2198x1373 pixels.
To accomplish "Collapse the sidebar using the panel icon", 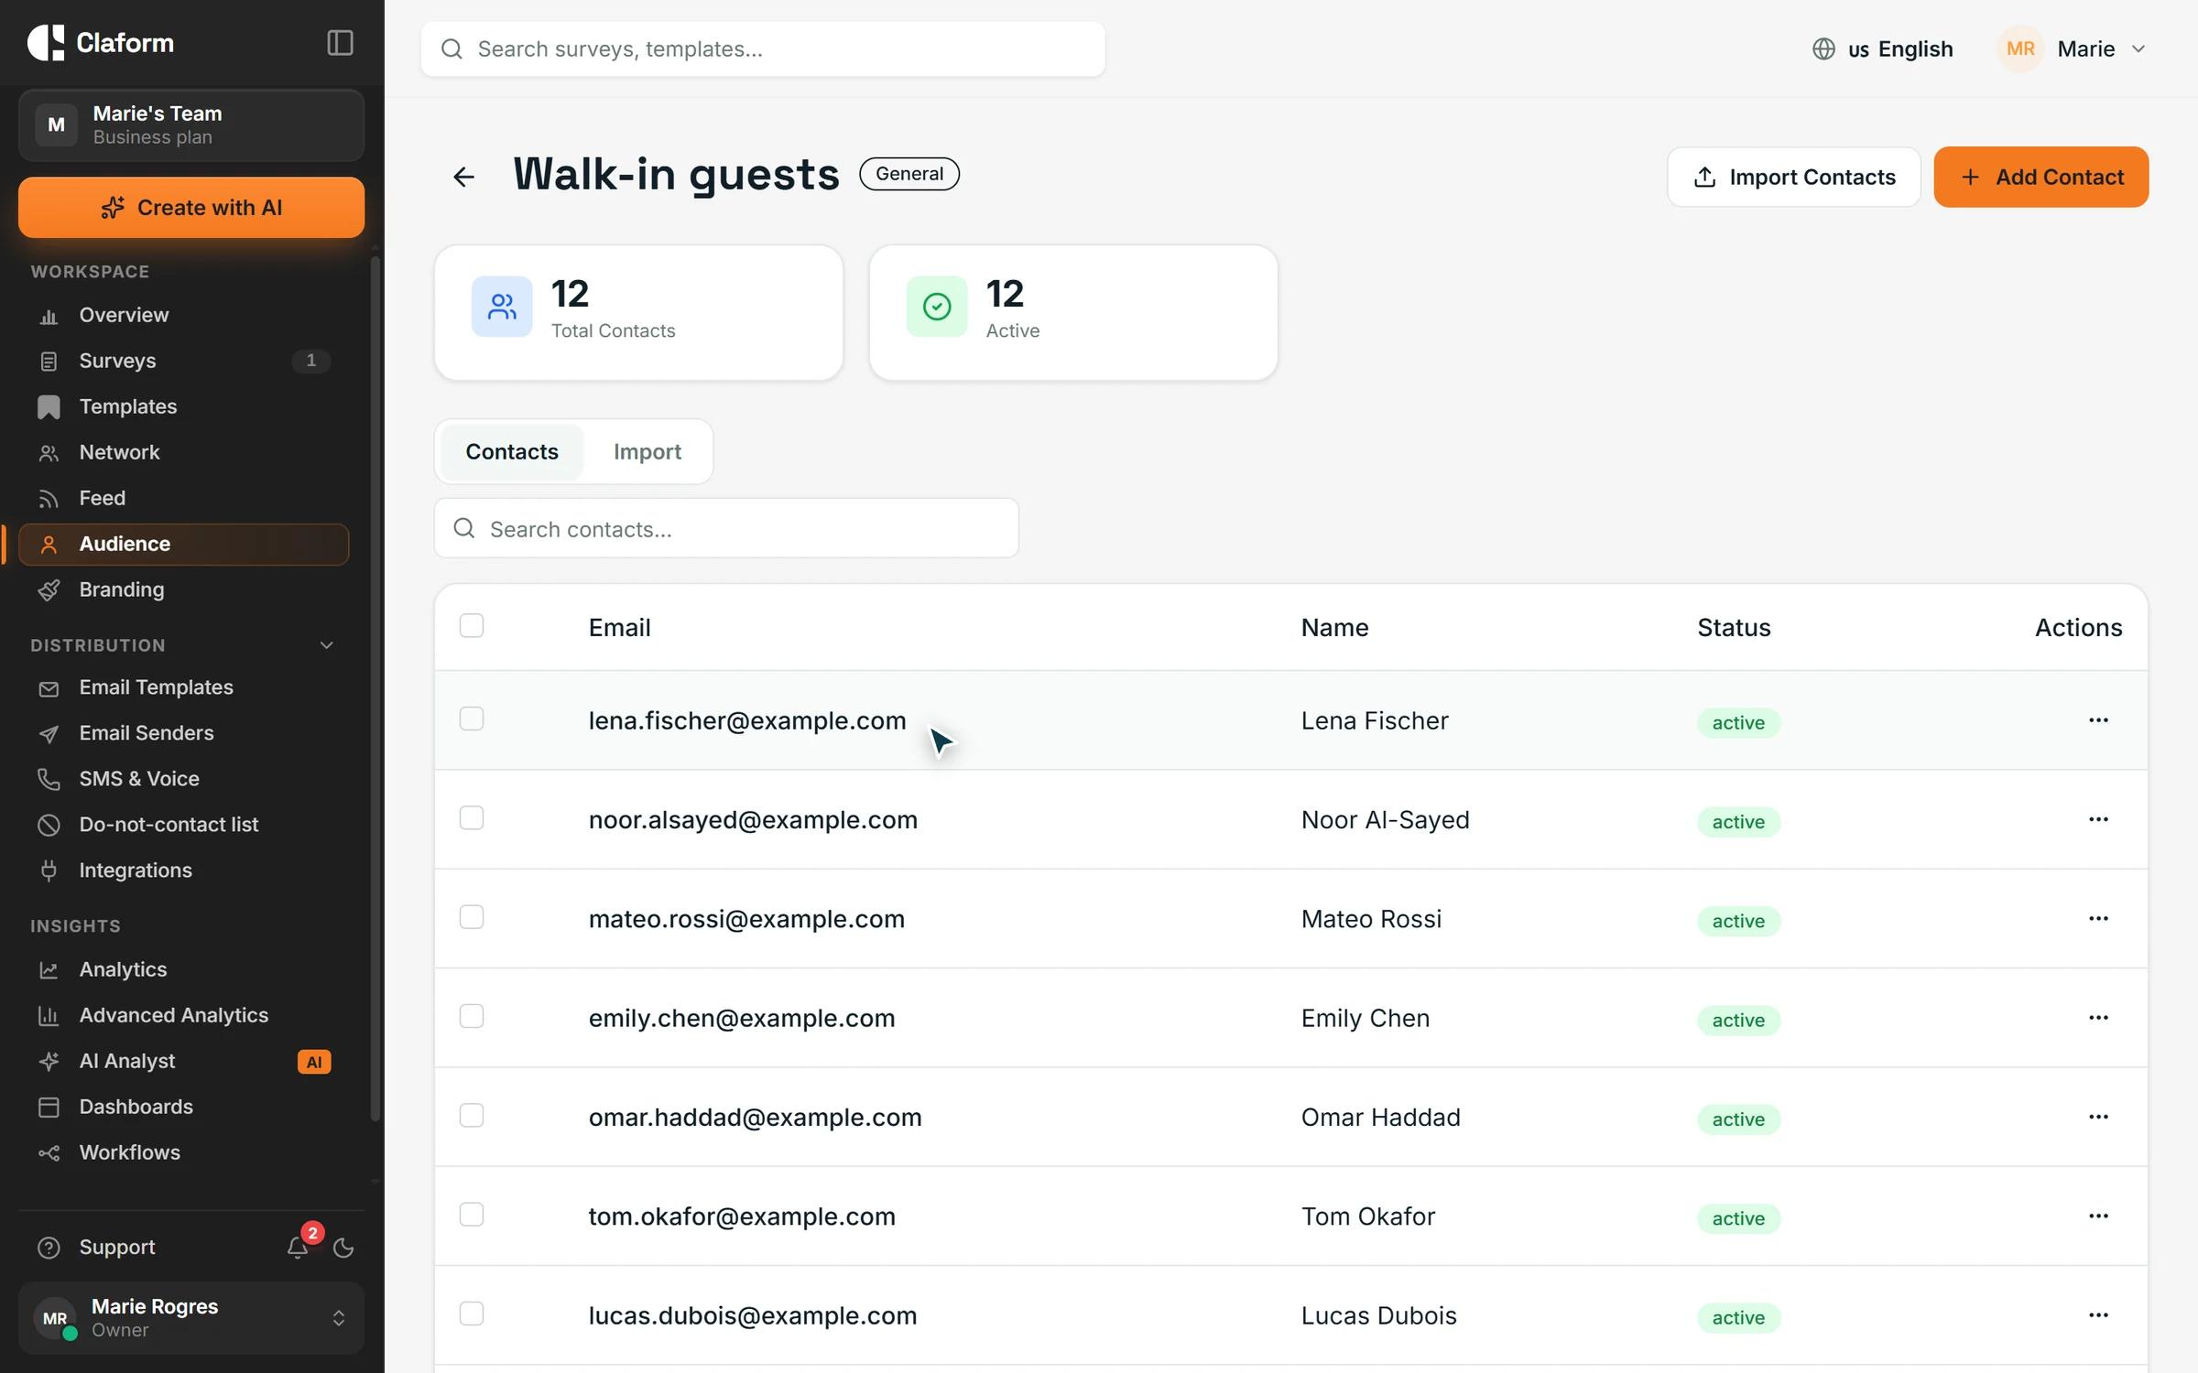I will pos(340,43).
